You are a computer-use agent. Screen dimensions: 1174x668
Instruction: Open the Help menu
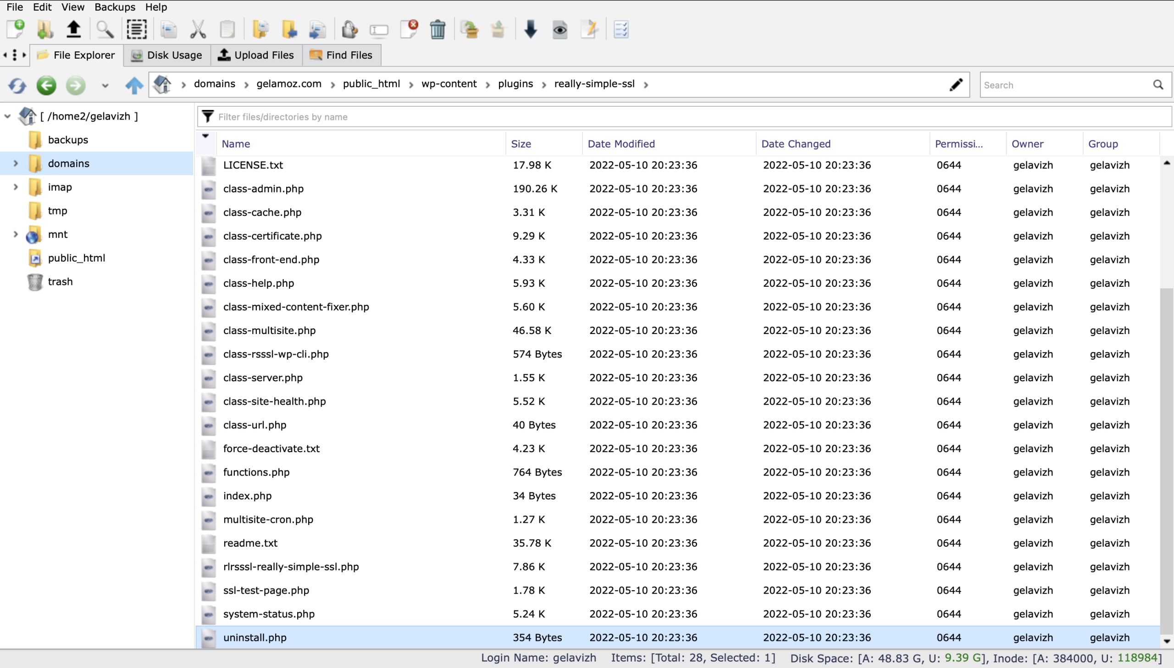point(156,7)
